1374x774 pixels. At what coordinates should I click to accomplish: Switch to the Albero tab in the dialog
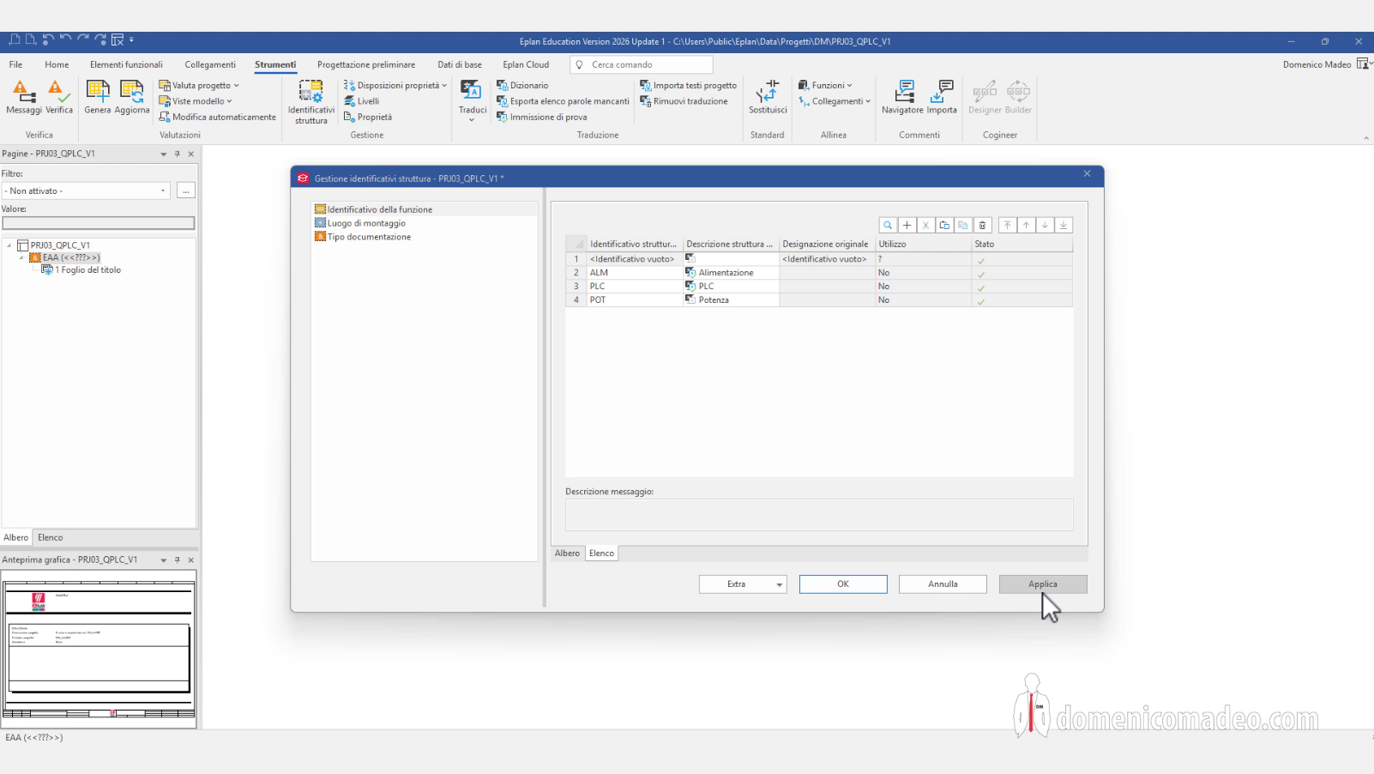(x=567, y=553)
